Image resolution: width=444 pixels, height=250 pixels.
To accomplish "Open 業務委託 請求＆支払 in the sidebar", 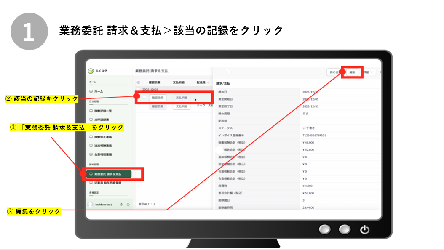I will pos(108,174).
